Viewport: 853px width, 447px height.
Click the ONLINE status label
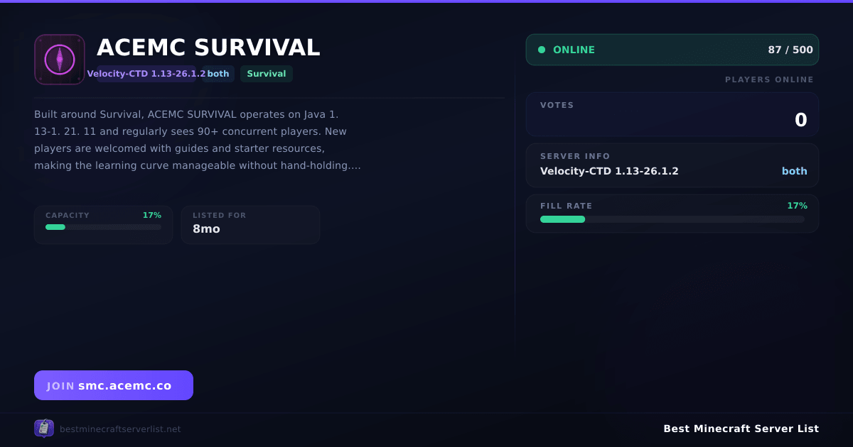point(574,50)
